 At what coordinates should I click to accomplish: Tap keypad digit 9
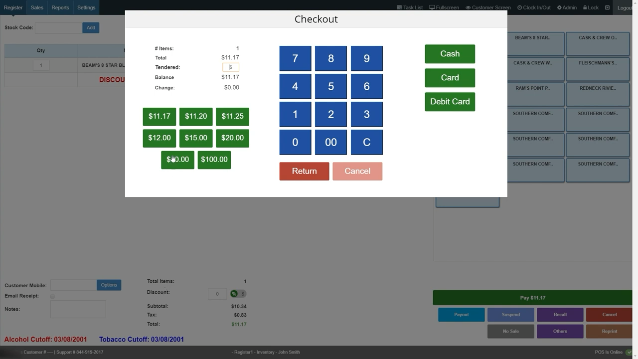367,58
